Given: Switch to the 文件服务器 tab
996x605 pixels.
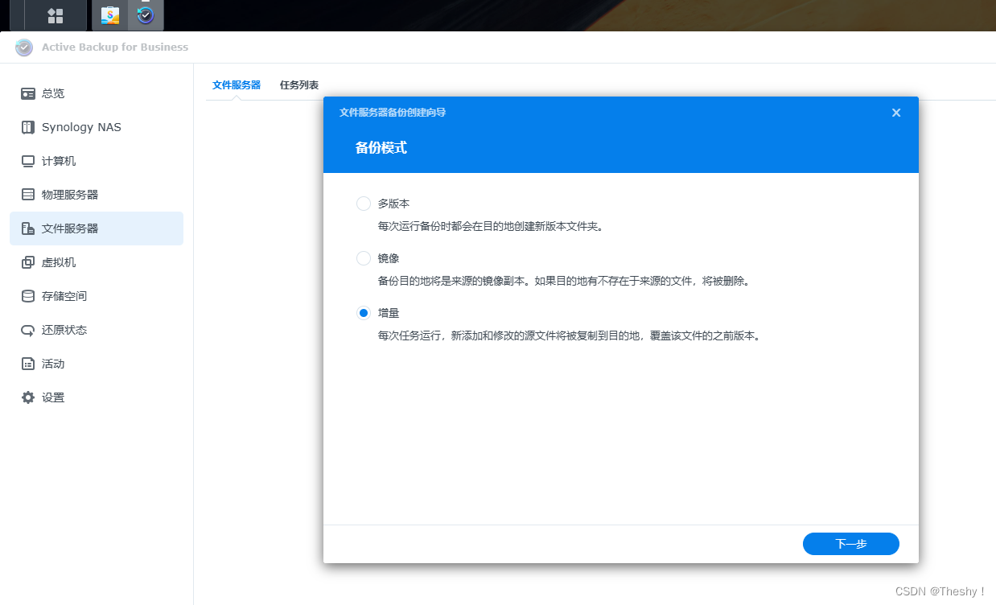Looking at the screenshot, I should click(236, 84).
